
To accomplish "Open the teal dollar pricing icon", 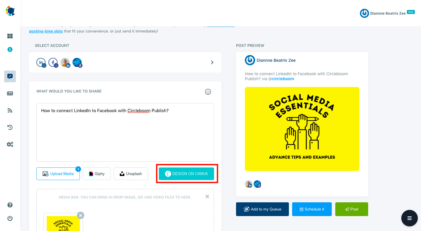I will 10,49.
